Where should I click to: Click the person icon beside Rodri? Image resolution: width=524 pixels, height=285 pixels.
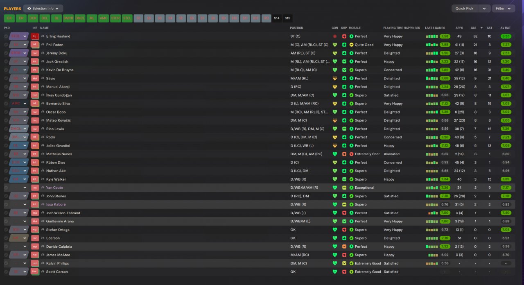[x=43, y=137]
